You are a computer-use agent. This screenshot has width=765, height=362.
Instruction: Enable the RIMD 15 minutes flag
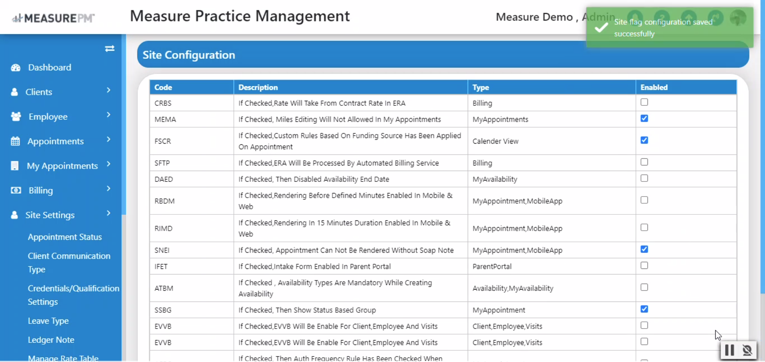point(644,228)
